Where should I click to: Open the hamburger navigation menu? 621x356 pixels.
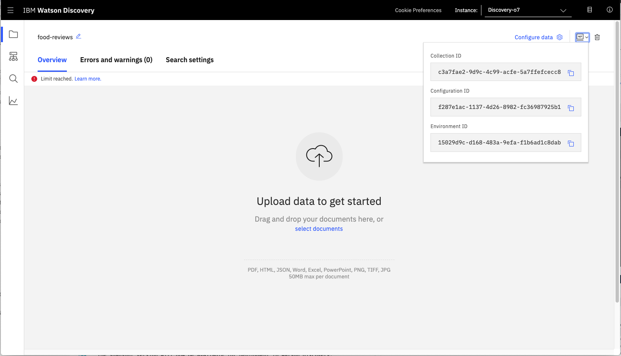[10, 10]
